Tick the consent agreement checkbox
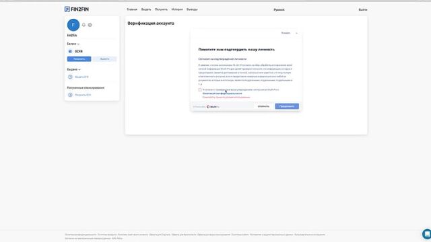431x242 pixels. (x=200, y=90)
